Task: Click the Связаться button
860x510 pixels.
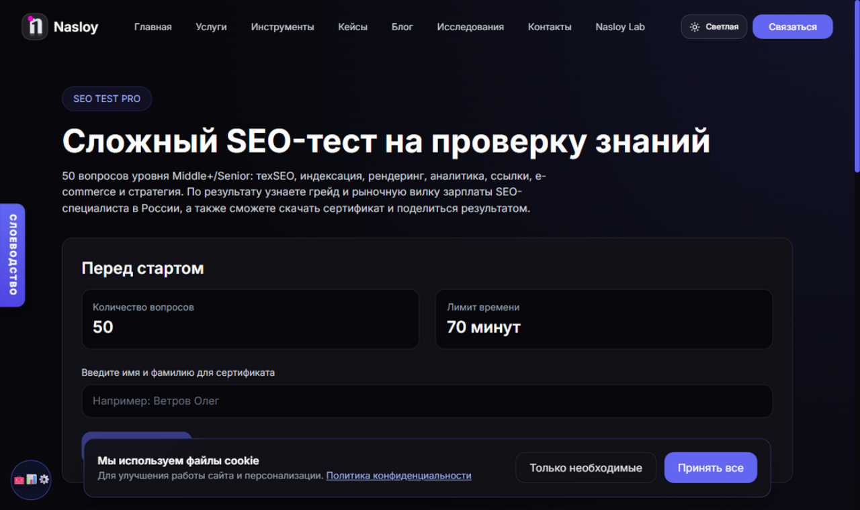Action: tap(793, 27)
